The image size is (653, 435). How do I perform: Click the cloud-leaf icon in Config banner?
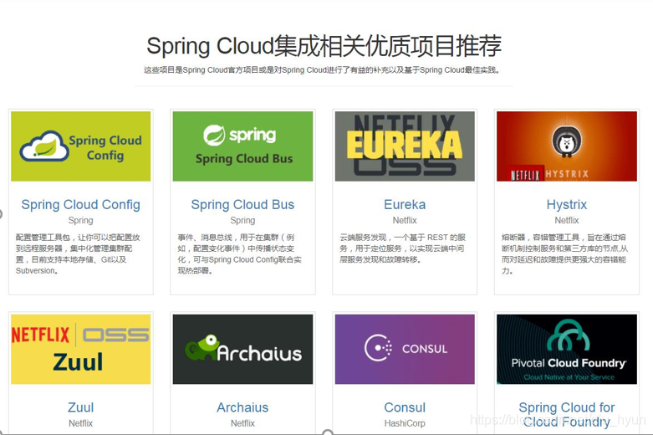point(44,146)
